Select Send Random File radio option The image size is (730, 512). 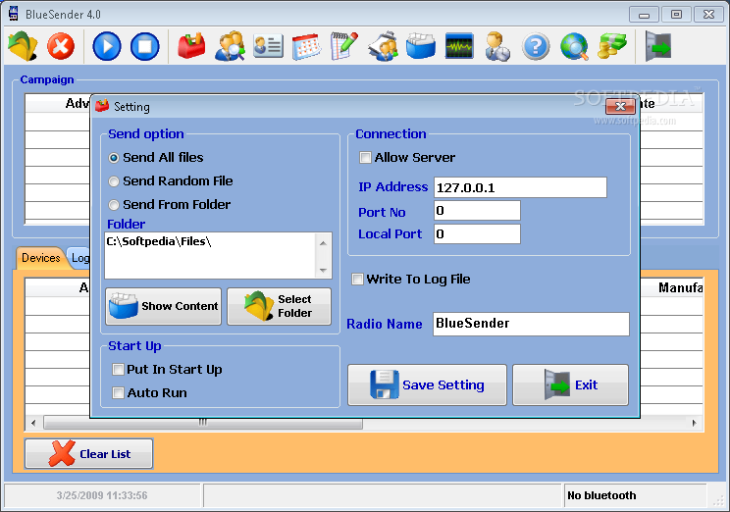click(x=171, y=181)
